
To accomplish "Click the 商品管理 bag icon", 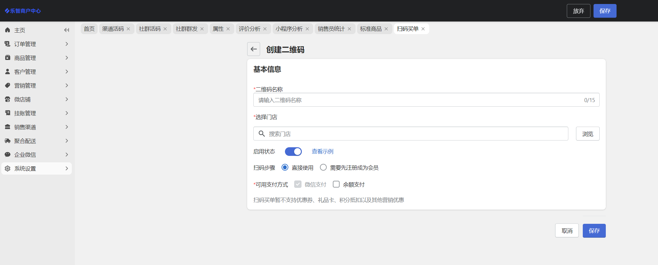I will tap(8, 58).
